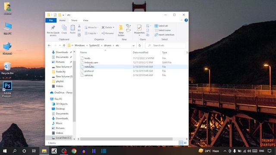Open the Help question mark icon
The width and height of the screenshot is (276, 155).
[186, 20]
